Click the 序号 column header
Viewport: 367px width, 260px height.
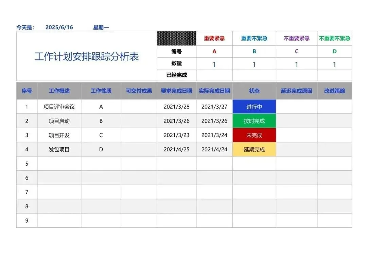click(x=27, y=91)
